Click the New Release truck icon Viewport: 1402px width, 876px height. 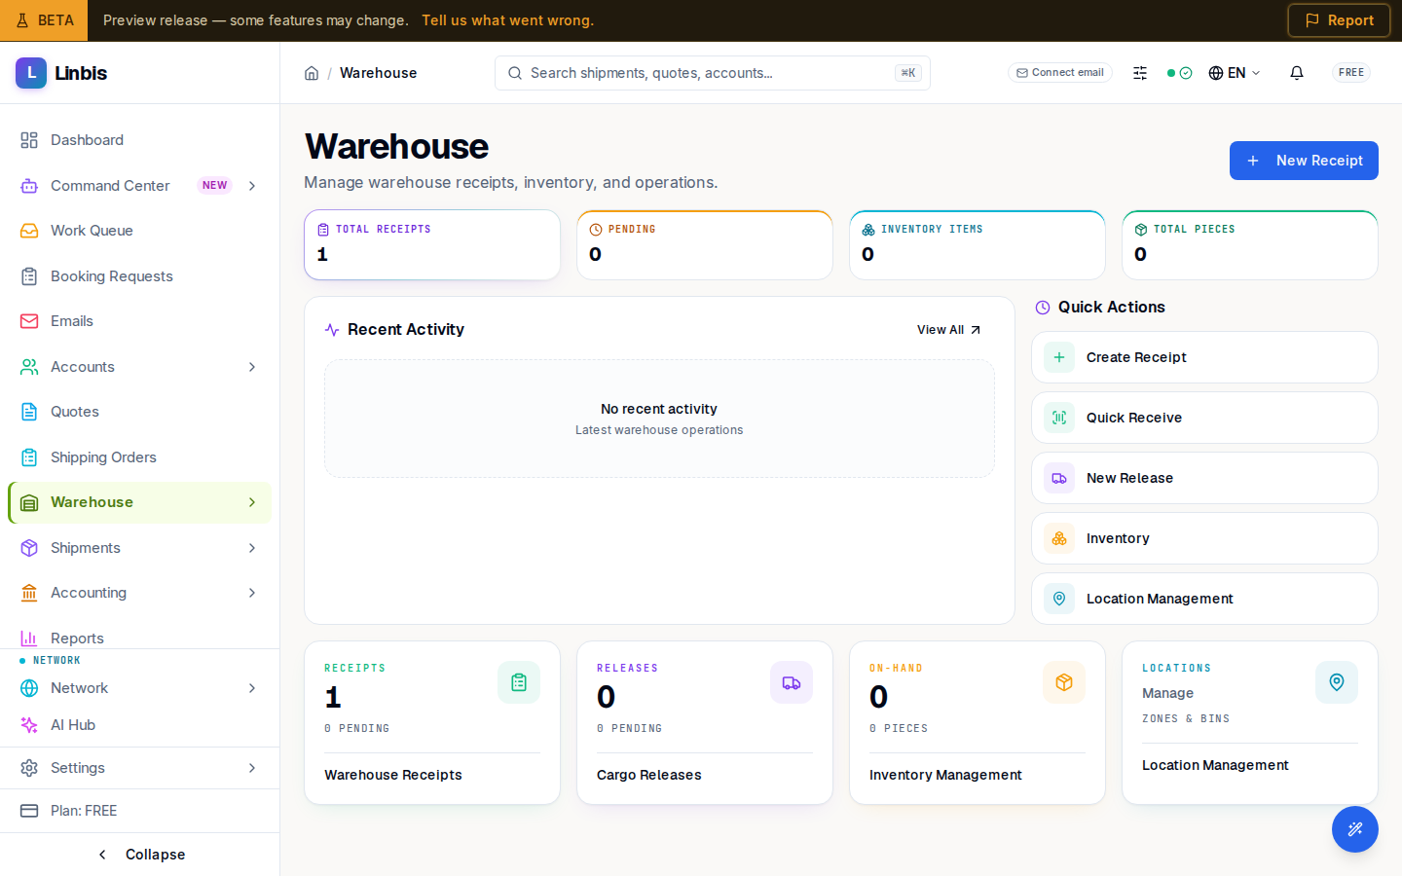(x=1059, y=478)
